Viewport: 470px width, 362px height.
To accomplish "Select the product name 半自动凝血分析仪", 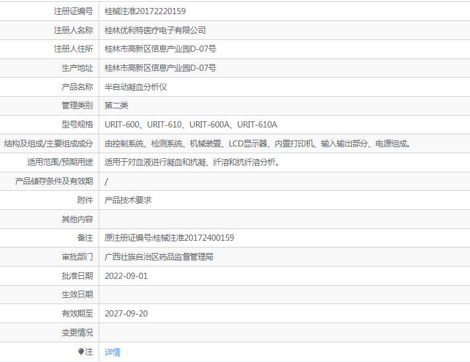I will point(136,87).
